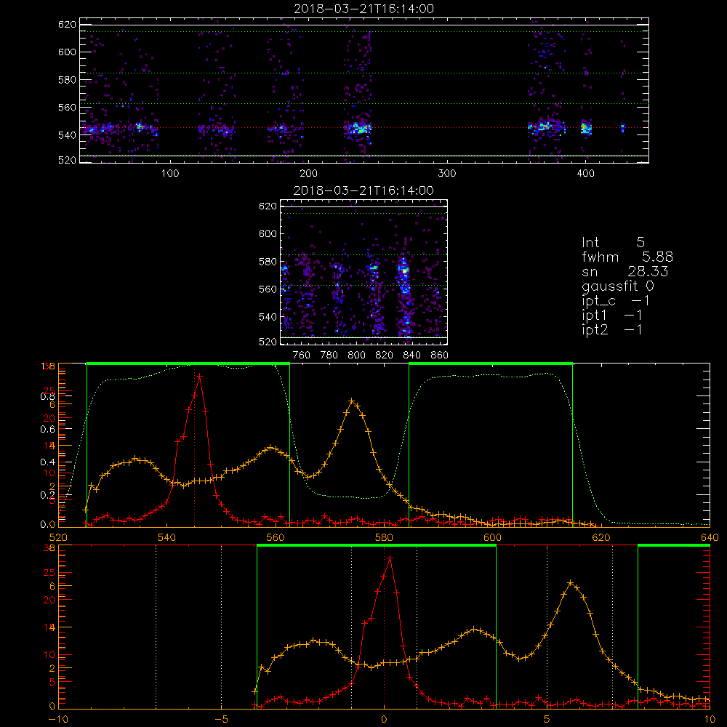Click the orange peak near 6 in the lower plot
727x727 pixels.
pos(571,583)
